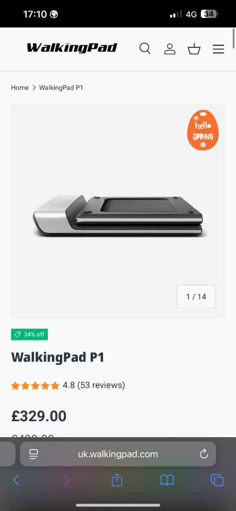The width and height of the screenshot is (236, 511).
Task: Tap the five-star rating icons
Action: tap(35, 386)
